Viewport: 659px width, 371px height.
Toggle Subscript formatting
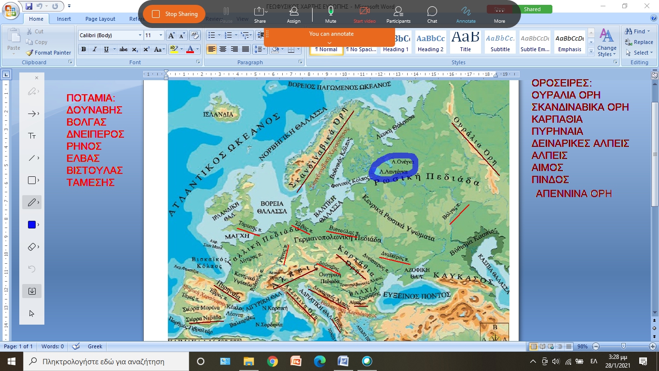[135, 49]
